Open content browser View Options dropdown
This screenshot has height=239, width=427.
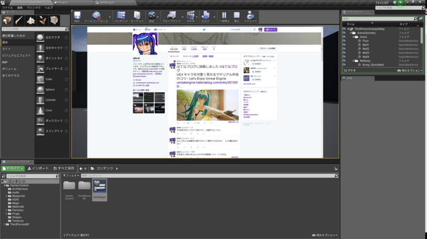click(325, 235)
